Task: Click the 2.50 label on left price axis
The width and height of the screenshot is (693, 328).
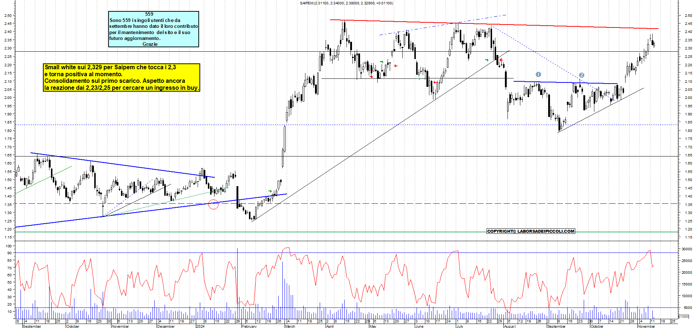Action: coord(8,16)
